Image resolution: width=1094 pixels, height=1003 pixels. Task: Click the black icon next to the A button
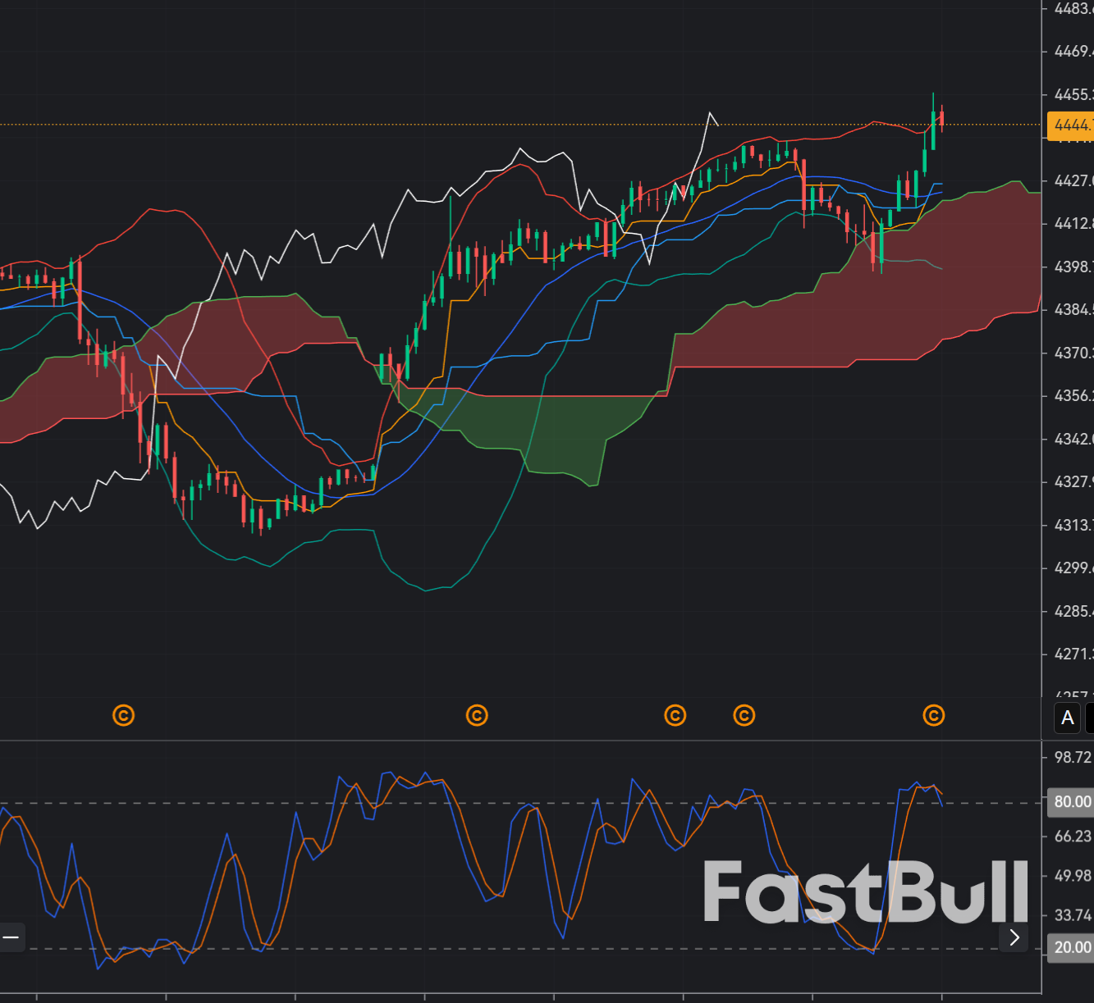[x=1090, y=717]
